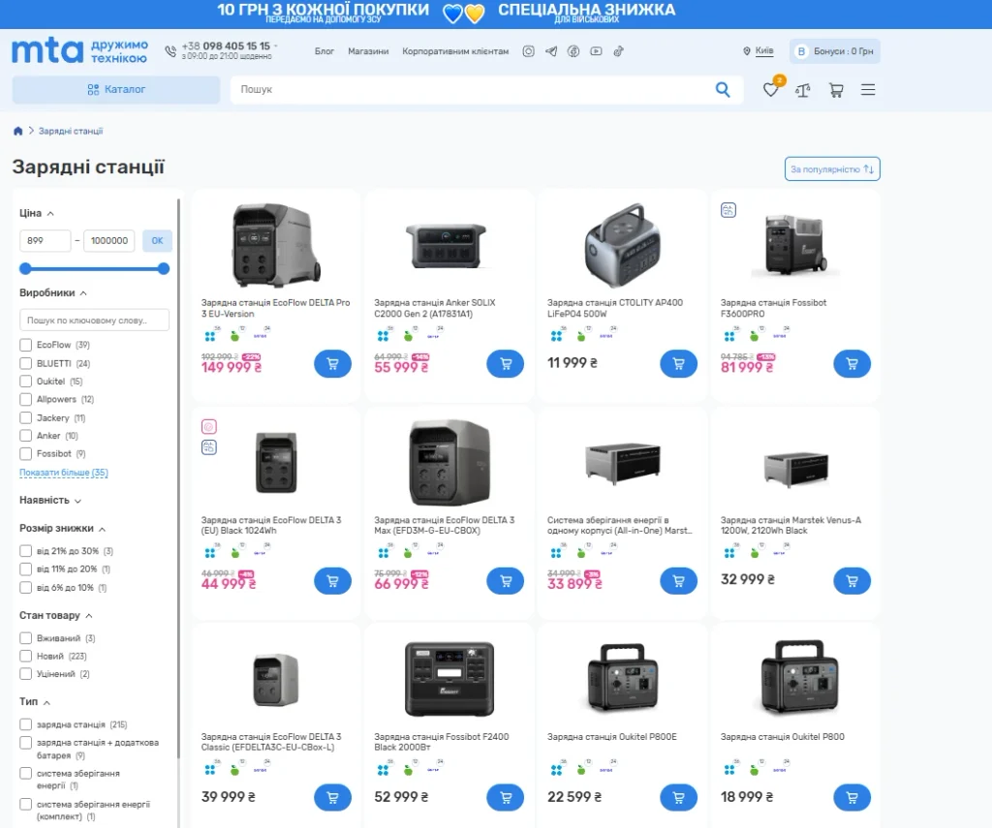992x828 pixels.
Task: Open the Блог menu item
Action: click(x=325, y=51)
